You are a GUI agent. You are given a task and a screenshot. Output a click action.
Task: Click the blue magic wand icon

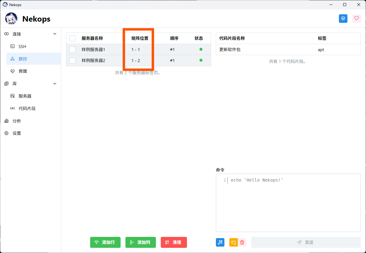point(220,242)
